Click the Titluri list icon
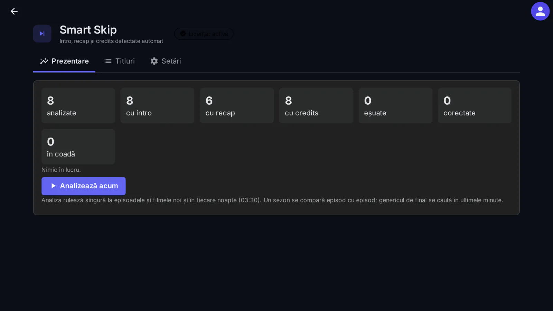Viewport: 553px width, 311px height. pyautogui.click(x=108, y=61)
